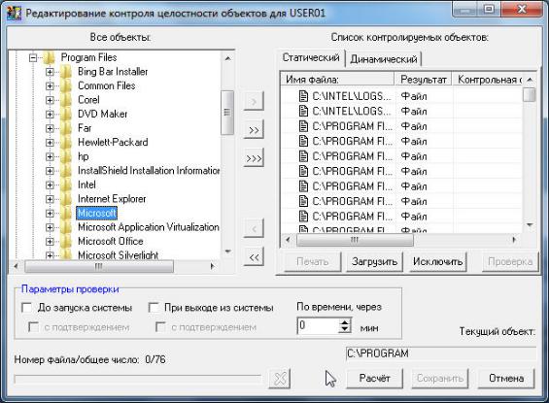Click the cancel calculation X icon button

click(x=280, y=378)
